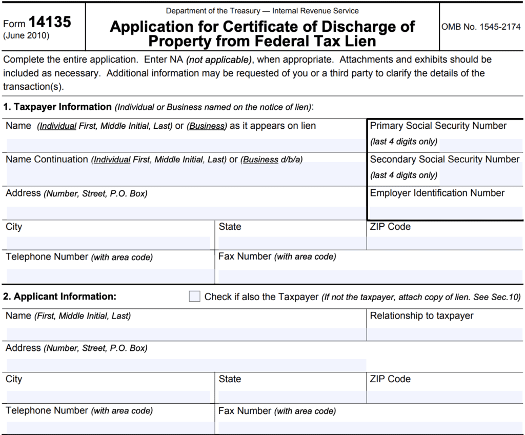Click the City field in Applicant Information
Image resolution: width=525 pixels, height=435 pixels.
(x=108, y=397)
